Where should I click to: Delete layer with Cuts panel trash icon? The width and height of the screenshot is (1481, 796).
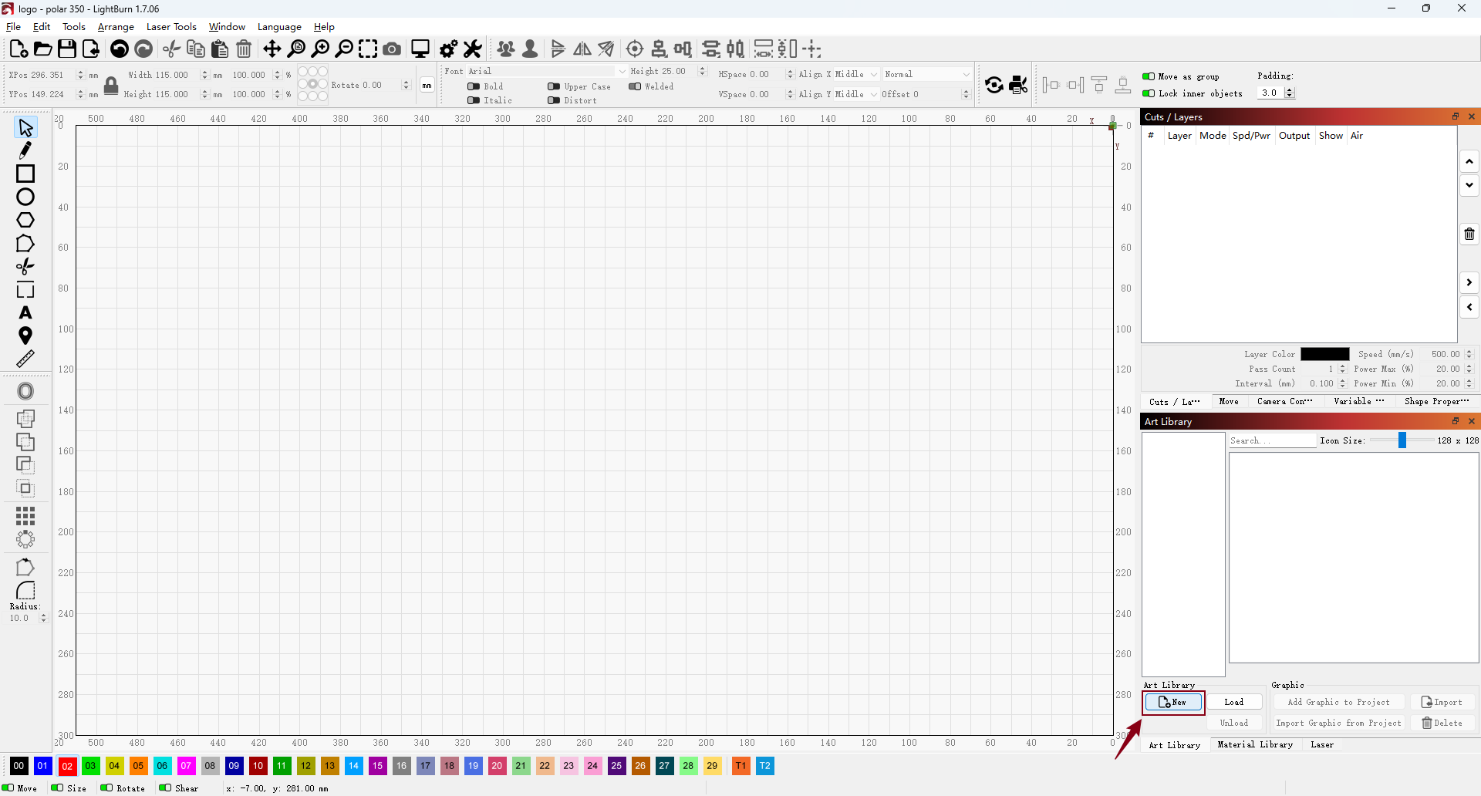click(x=1469, y=234)
